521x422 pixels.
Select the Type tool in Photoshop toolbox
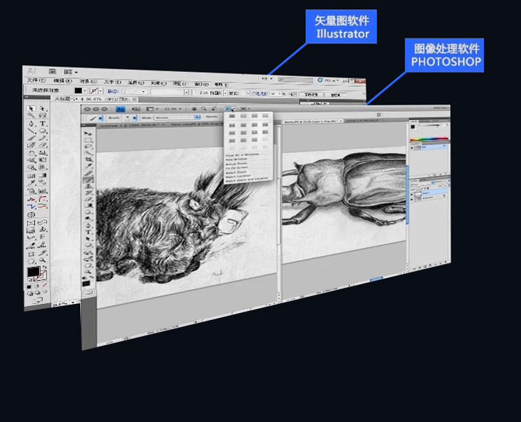click(x=89, y=232)
